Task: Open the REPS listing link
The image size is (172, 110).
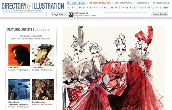Action: click(x=166, y=7)
